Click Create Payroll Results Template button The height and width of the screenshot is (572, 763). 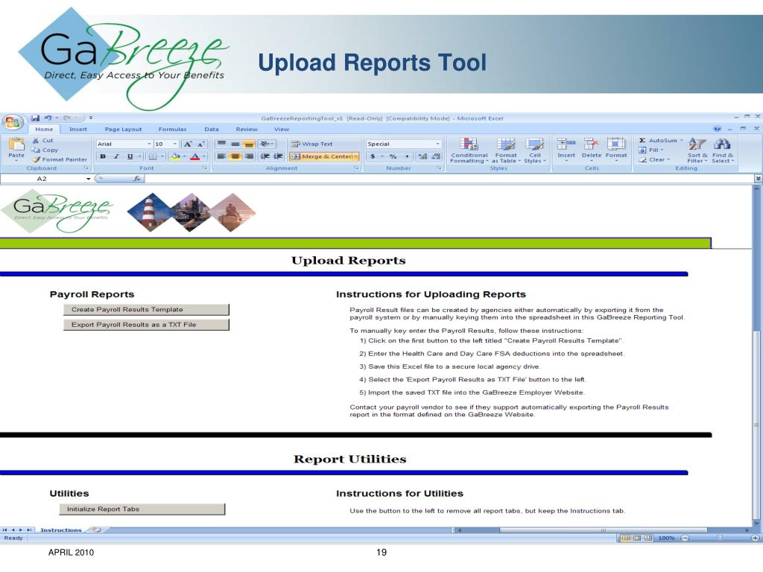[146, 310]
